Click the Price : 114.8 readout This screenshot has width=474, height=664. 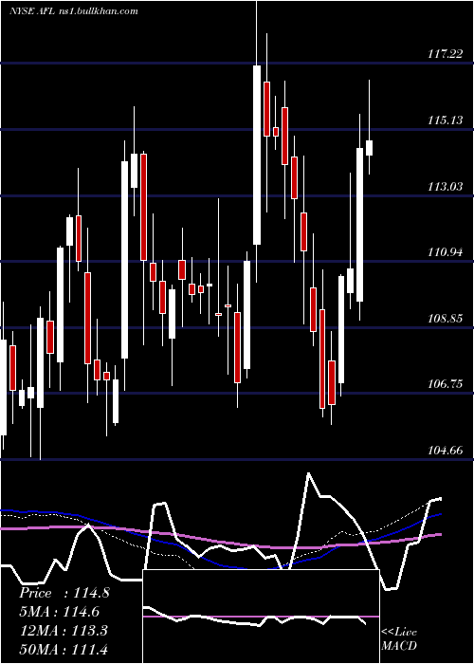pyautogui.click(x=64, y=593)
